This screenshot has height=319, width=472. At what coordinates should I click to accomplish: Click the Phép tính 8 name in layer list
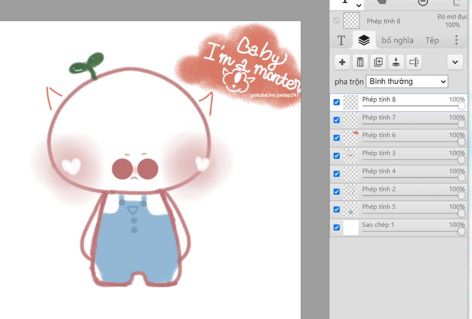pyautogui.click(x=379, y=100)
